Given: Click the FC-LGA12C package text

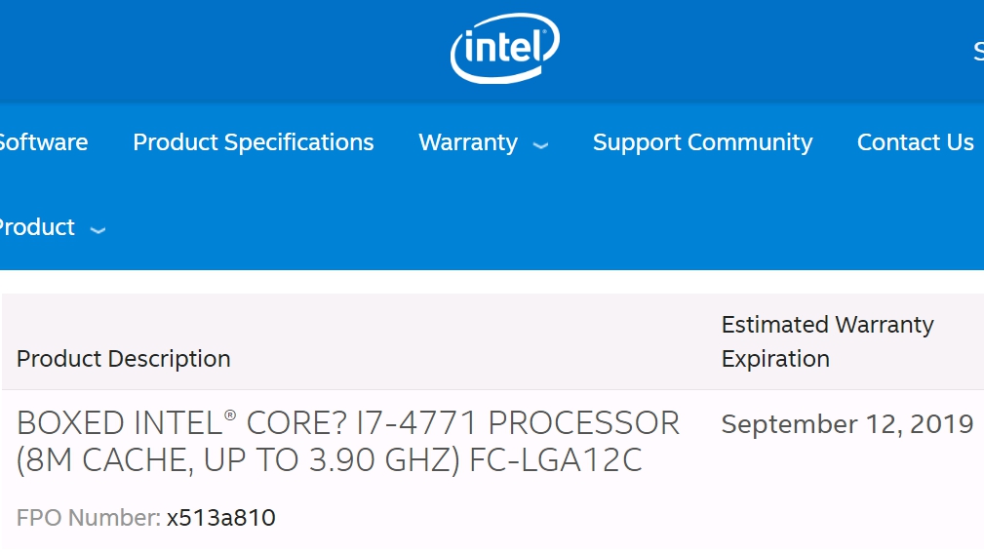Looking at the screenshot, I should pos(556,460).
